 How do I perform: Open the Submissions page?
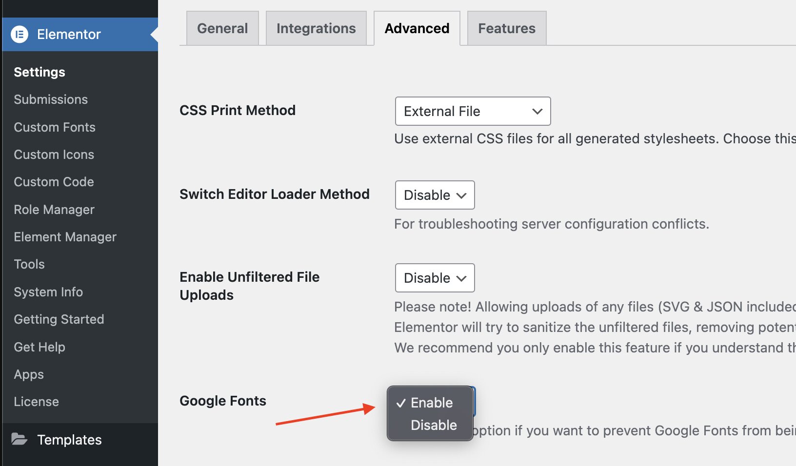tap(51, 99)
